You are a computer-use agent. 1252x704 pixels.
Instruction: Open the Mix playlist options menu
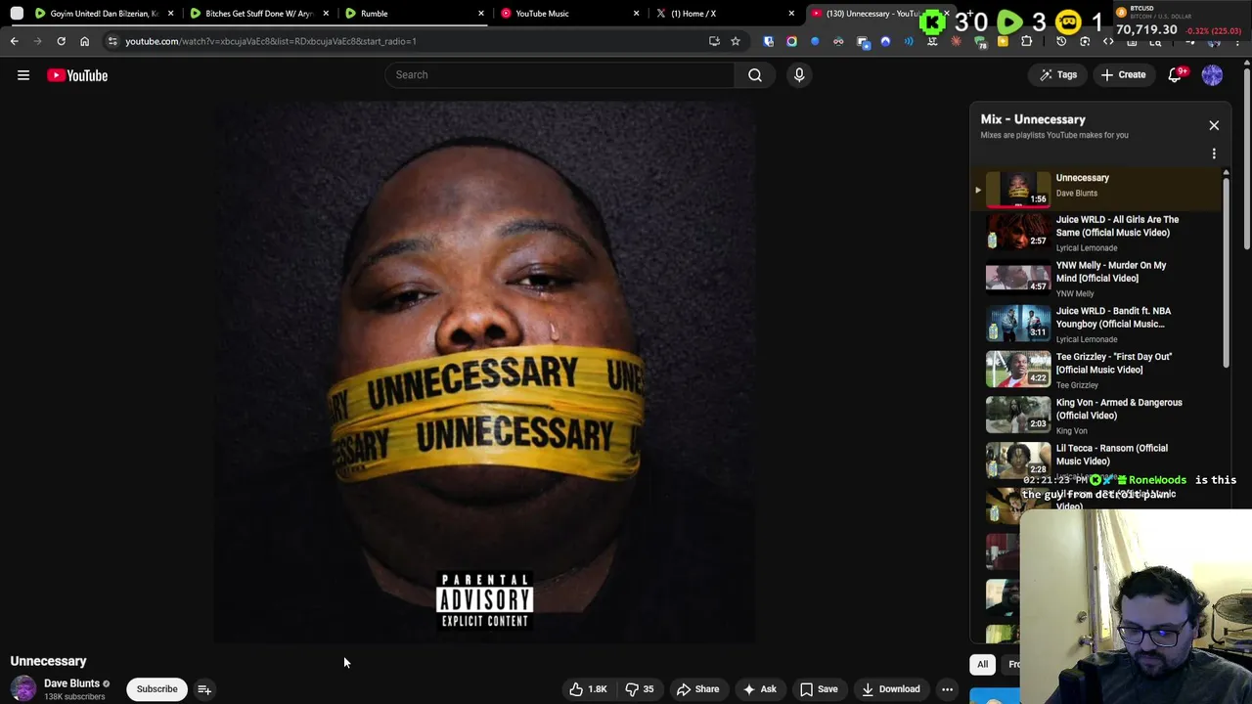(1214, 154)
